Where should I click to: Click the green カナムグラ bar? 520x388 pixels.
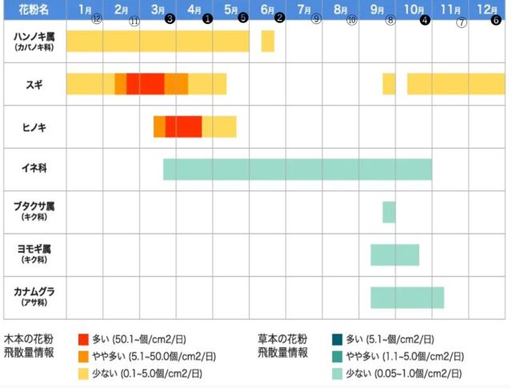click(x=407, y=298)
